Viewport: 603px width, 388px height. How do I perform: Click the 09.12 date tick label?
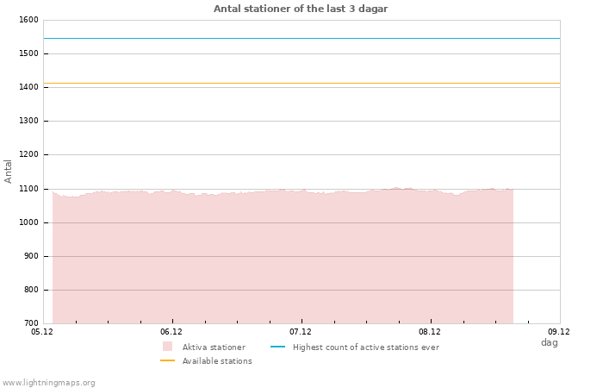(559, 331)
